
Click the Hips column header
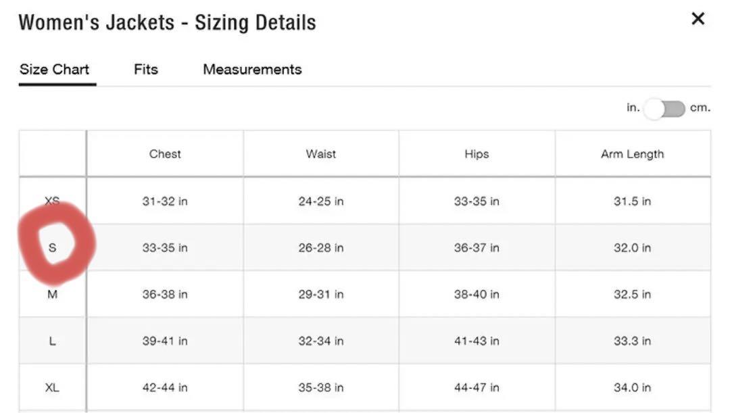(x=477, y=154)
